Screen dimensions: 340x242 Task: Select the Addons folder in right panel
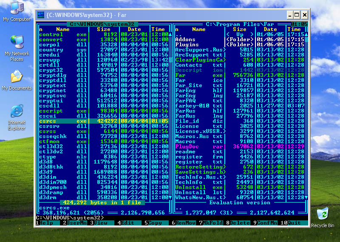click(240, 39)
